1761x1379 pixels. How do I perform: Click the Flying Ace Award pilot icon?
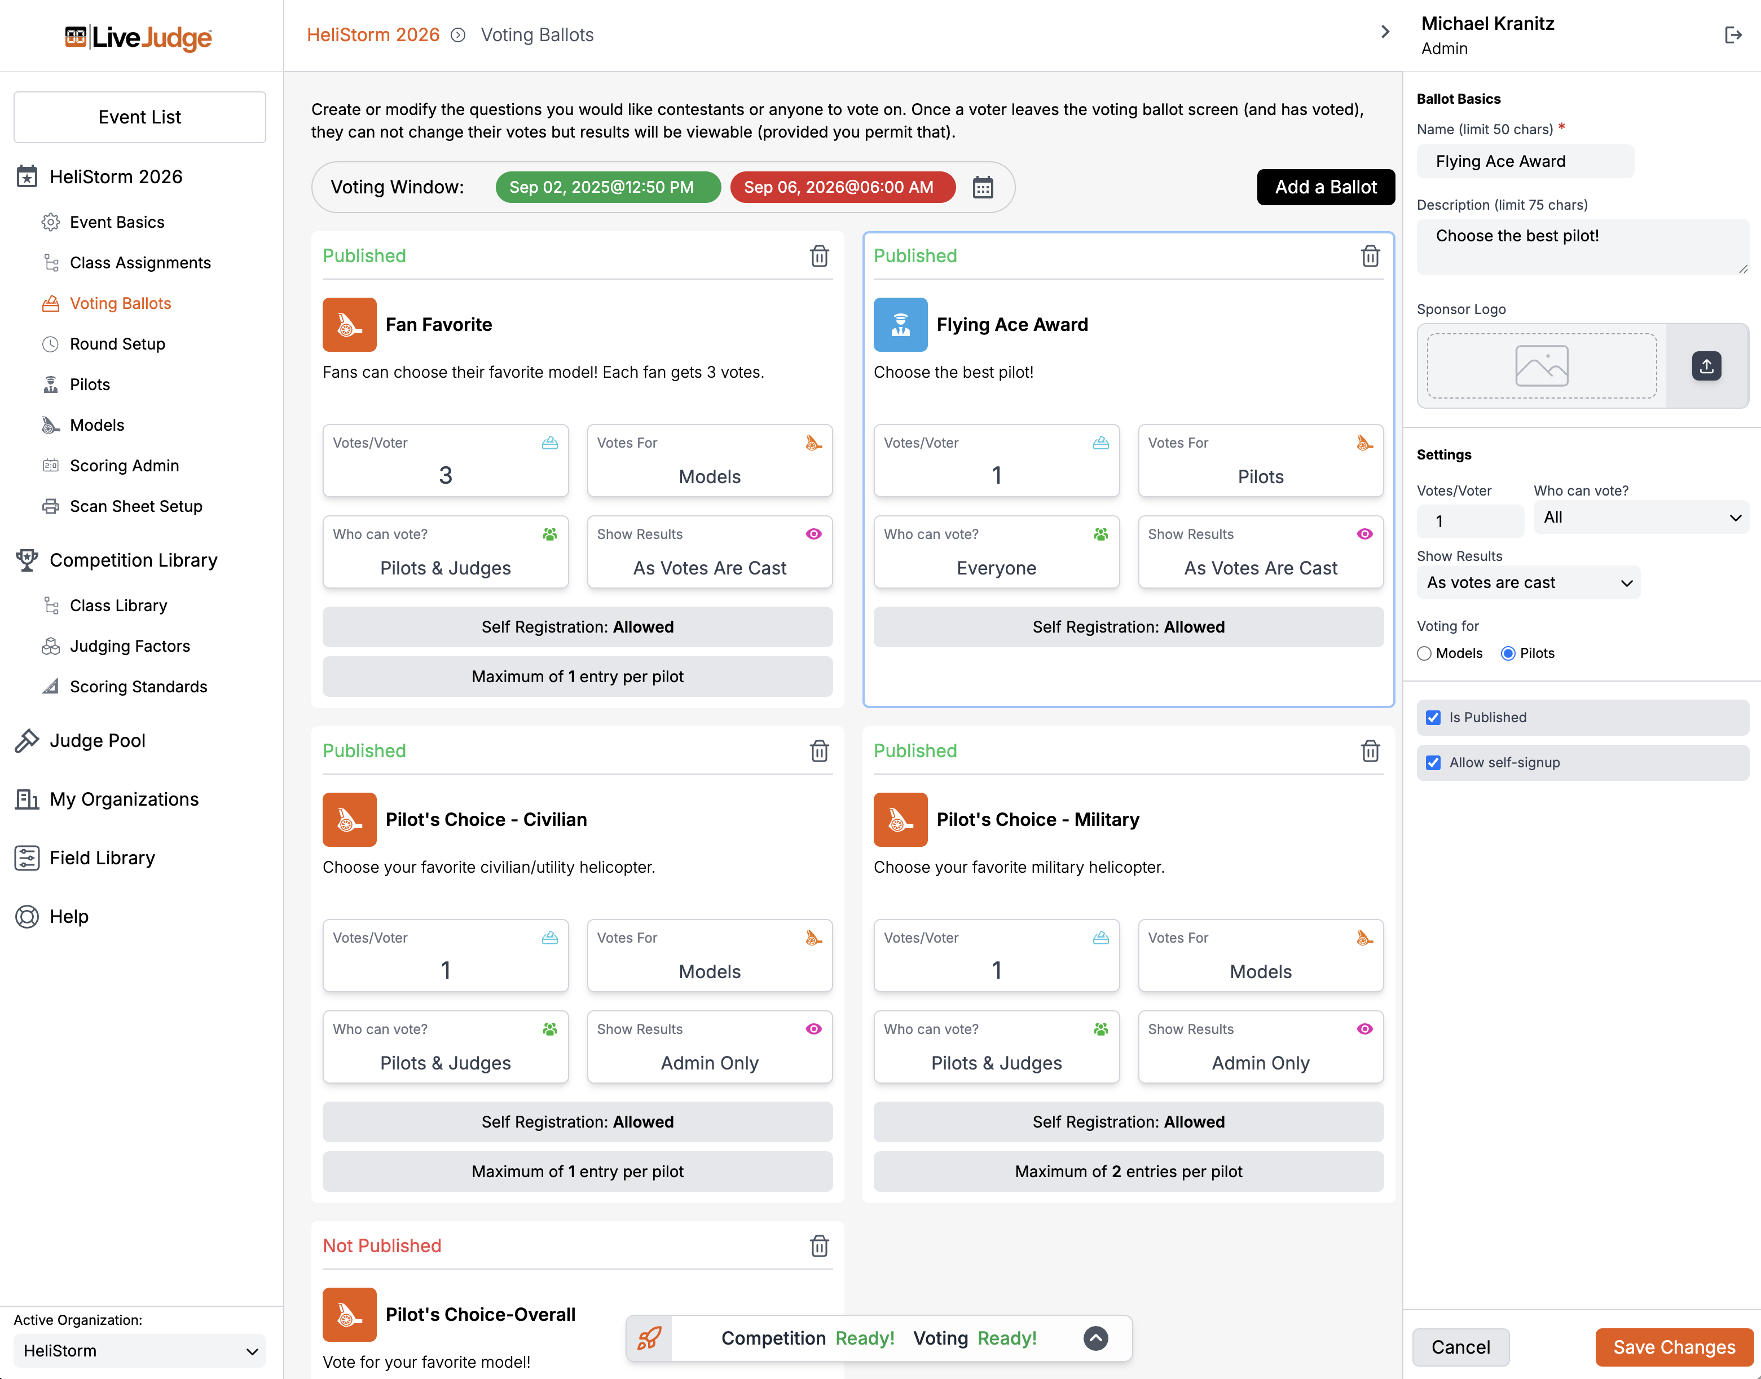[900, 325]
